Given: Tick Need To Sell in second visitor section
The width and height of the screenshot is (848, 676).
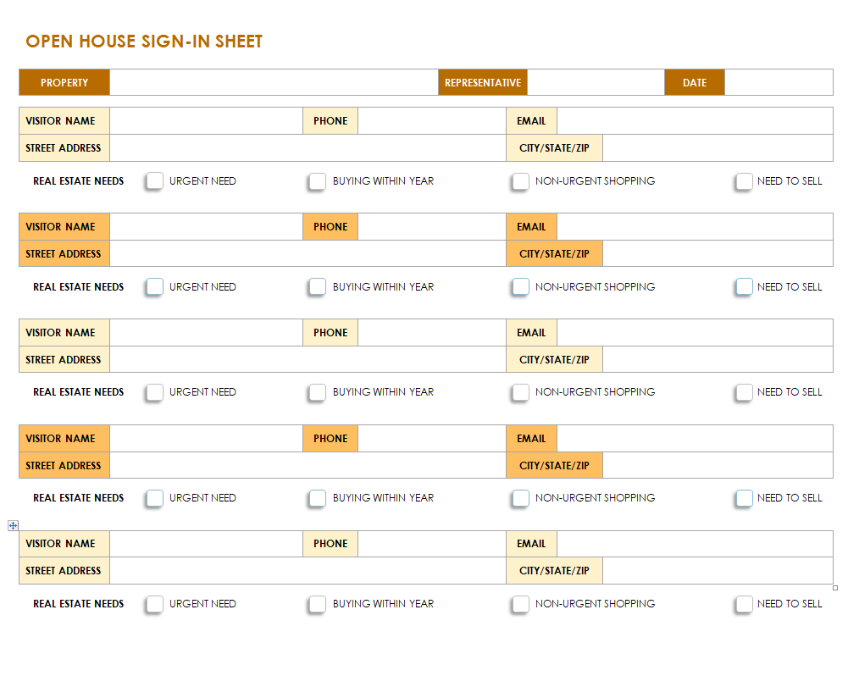Looking at the screenshot, I should coord(744,287).
